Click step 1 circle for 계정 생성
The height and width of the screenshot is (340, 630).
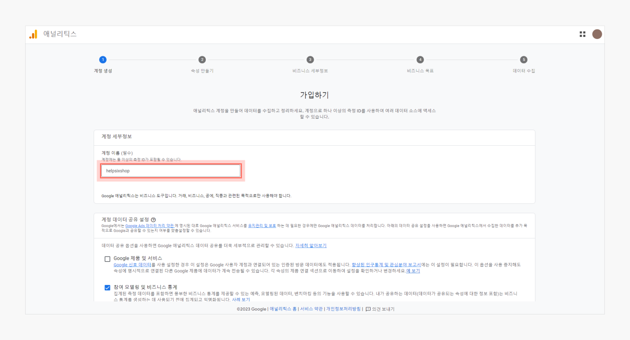(x=103, y=60)
